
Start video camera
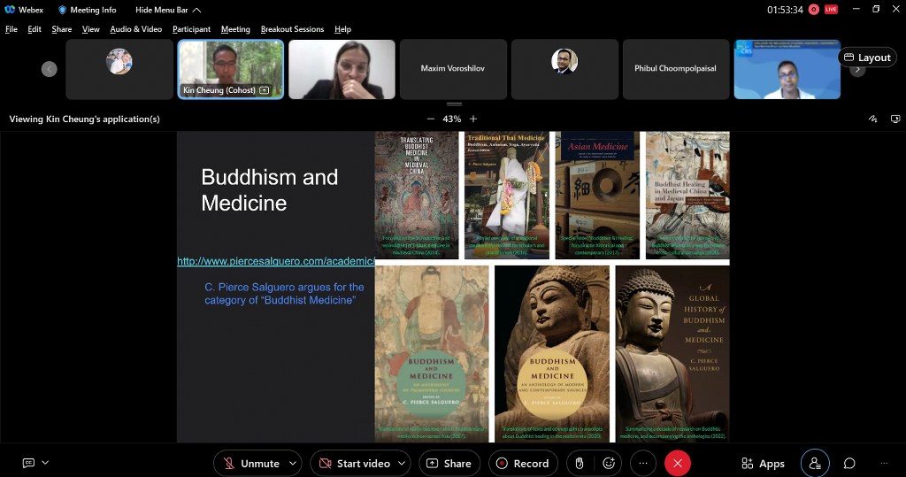pos(355,463)
